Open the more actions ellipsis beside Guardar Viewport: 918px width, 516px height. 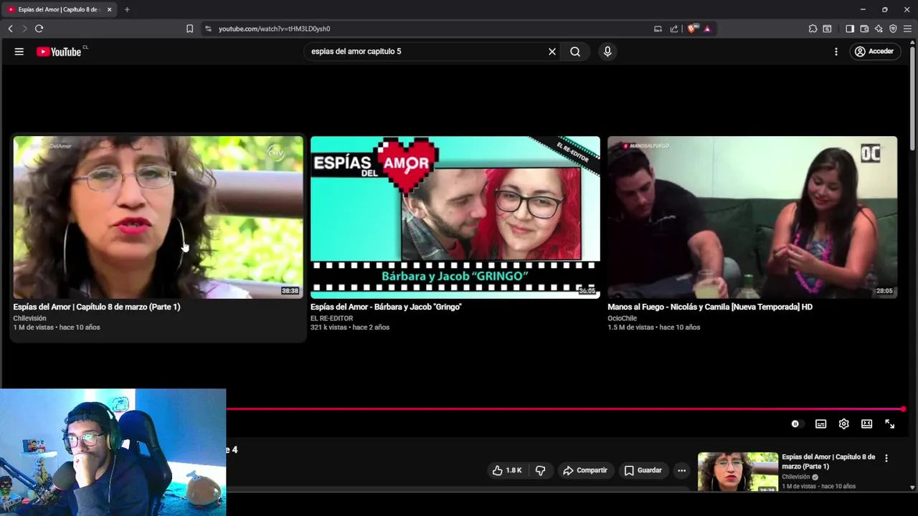point(681,470)
